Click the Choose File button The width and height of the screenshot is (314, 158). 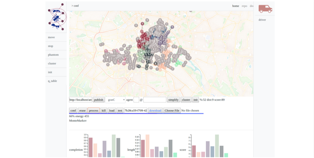click(x=172, y=110)
